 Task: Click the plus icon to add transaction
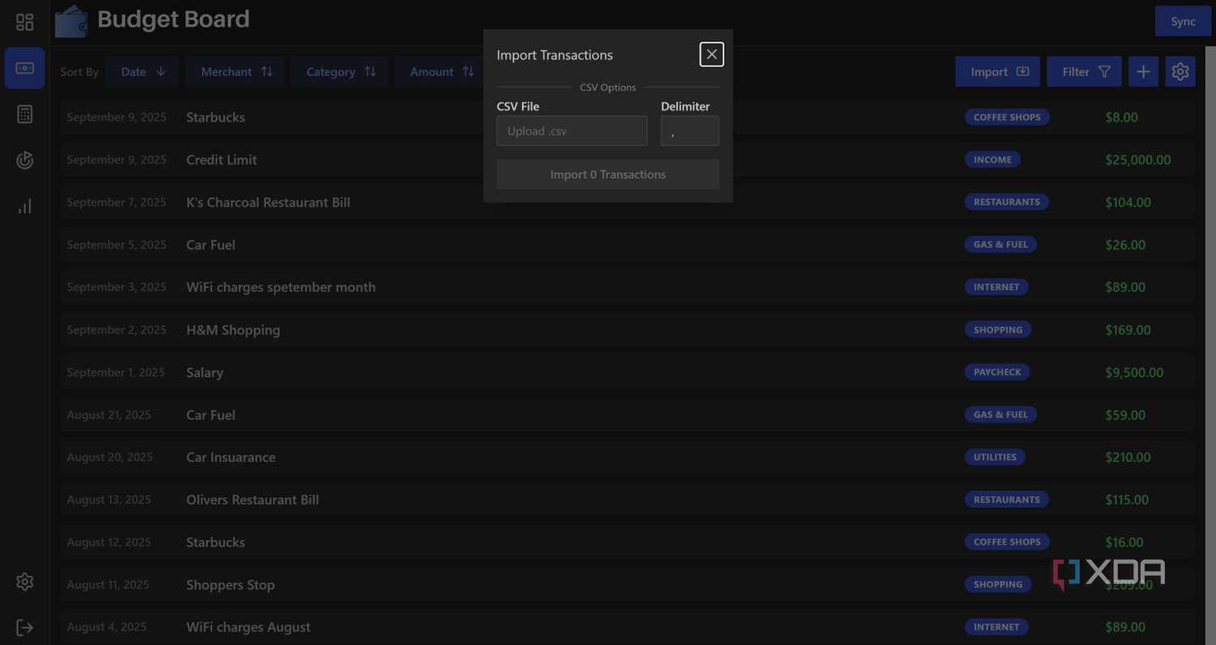(1143, 71)
